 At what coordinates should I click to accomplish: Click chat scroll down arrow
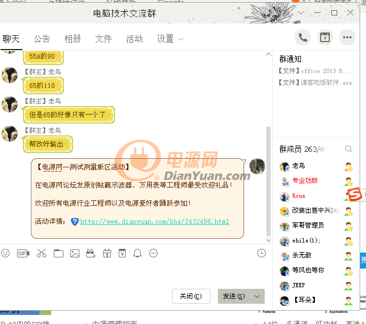tap(269, 240)
